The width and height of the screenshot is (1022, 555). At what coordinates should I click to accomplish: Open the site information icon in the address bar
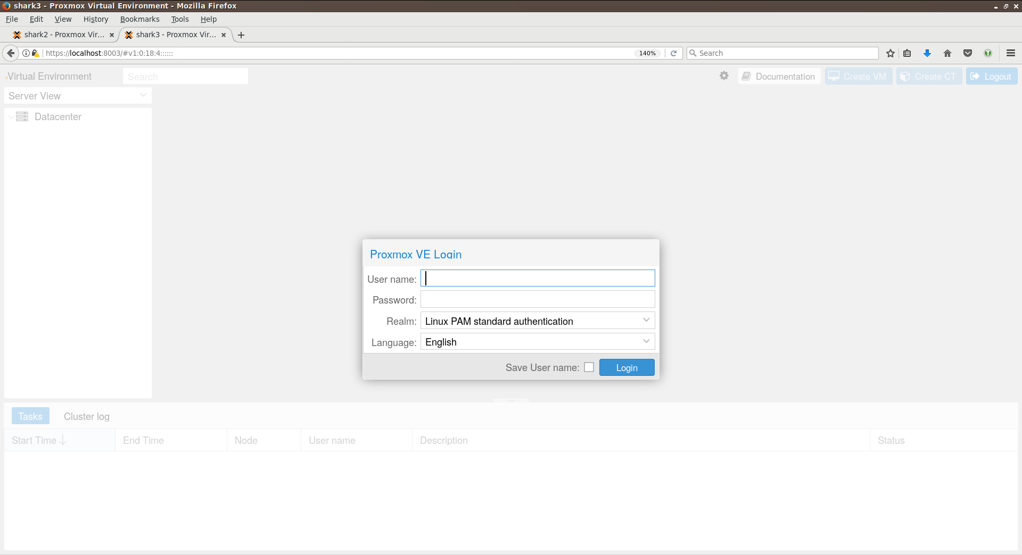click(x=26, y=53)
